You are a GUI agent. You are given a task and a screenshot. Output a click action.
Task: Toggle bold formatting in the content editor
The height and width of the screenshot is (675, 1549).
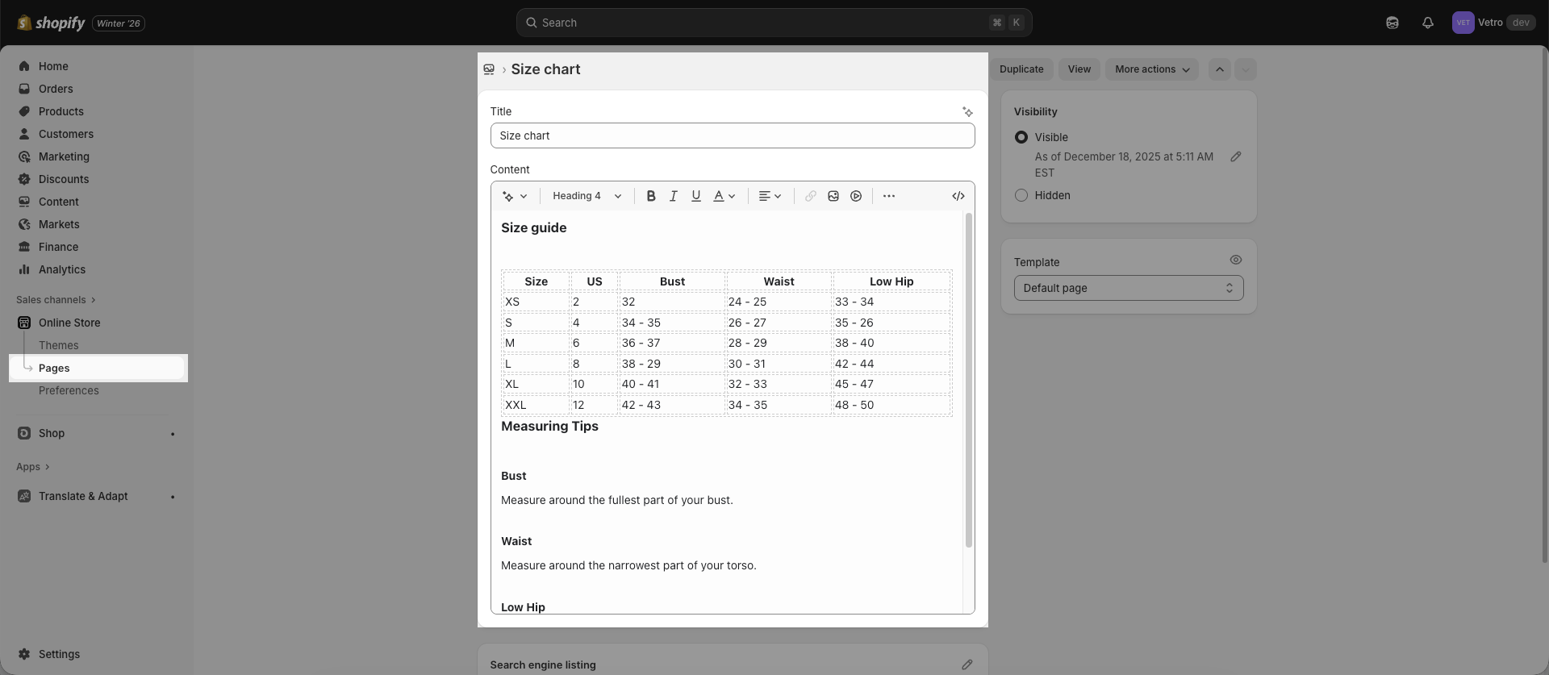[651, 196]
